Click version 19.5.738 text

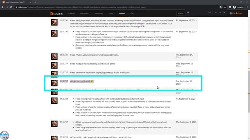click(64, 55)
